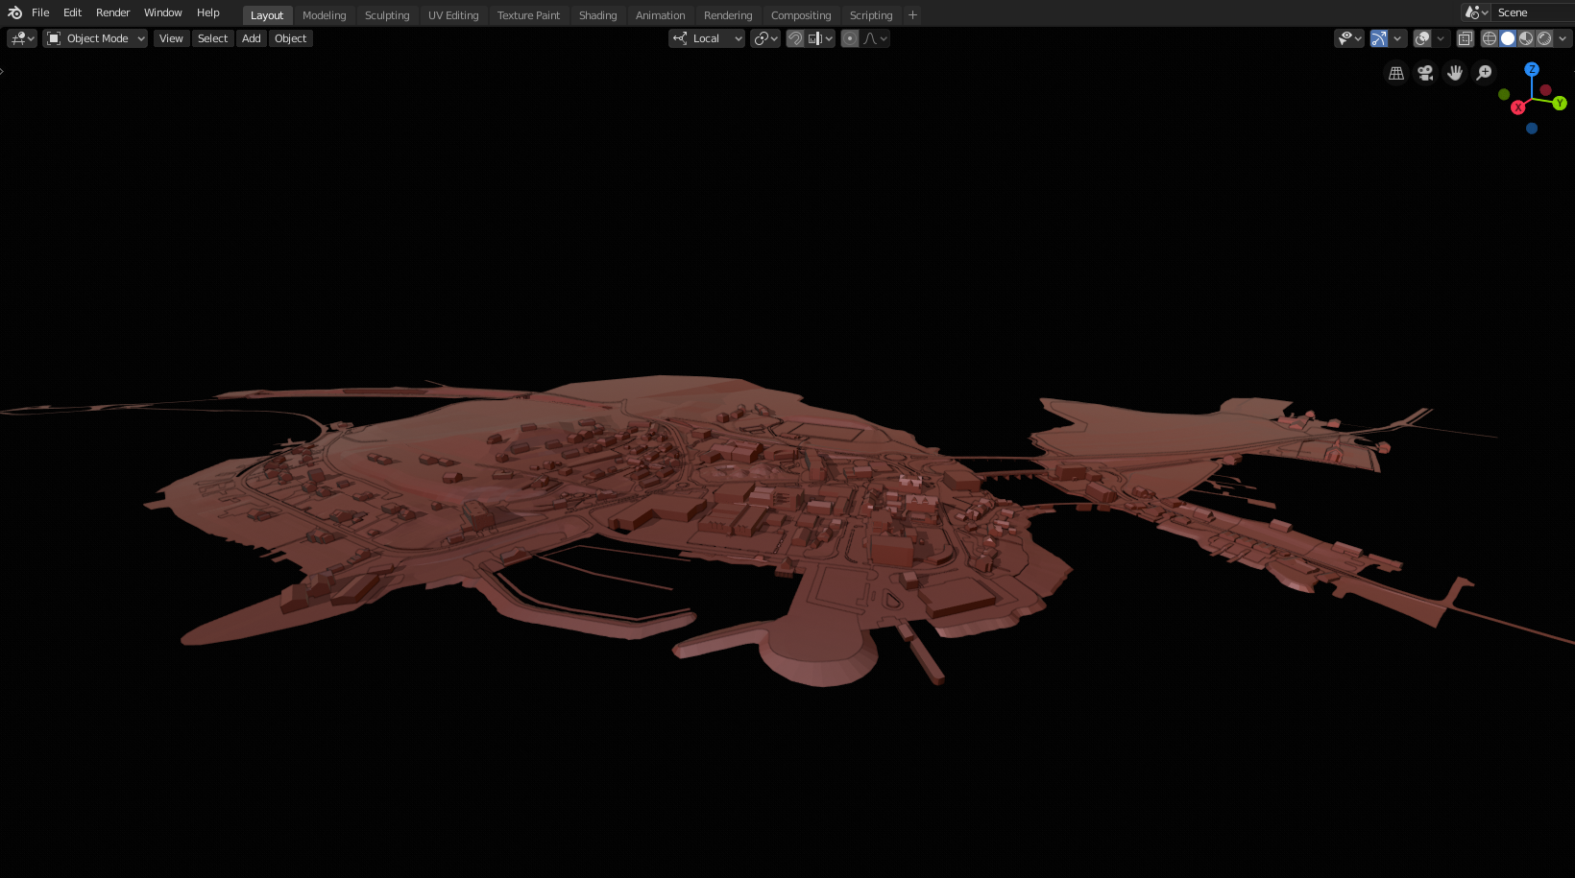
Task: Switch to the Scripting workspace tab
Action: coord(871,15)
